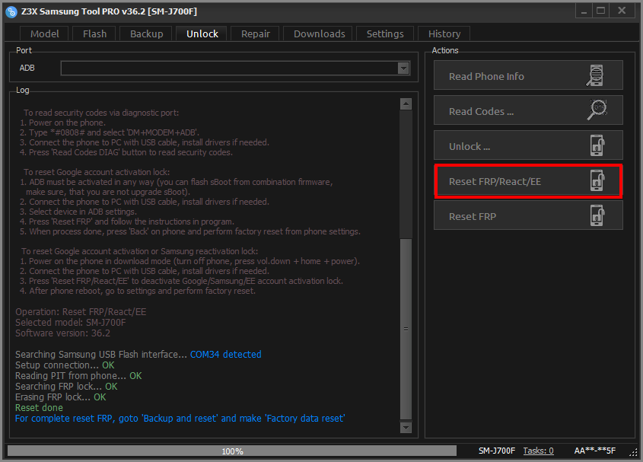The width and height of the screenshot is (643, 462).
Task: Open the Tasks: 0 link
Action: click(538, 451)
